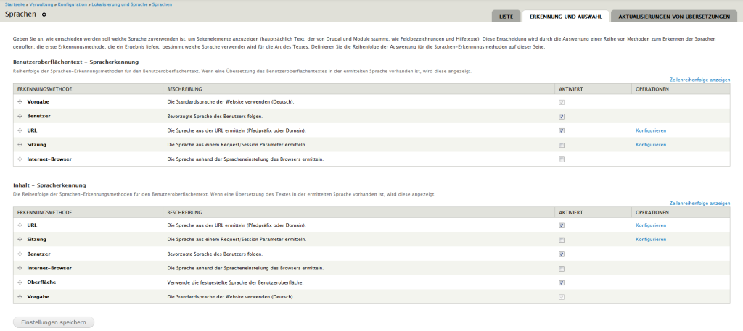Switch to the Liste tab
This screenshot has width=743, height=331.
(x=506, y=16)
